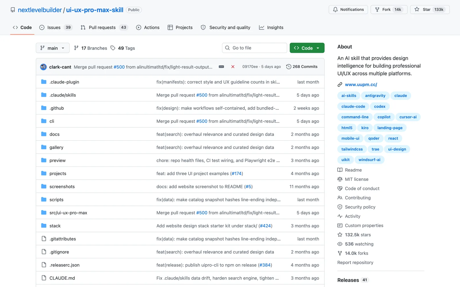Open pull request #500 link in commit header
The height and width of the screenshot is (287, 460).
(119, 67)
